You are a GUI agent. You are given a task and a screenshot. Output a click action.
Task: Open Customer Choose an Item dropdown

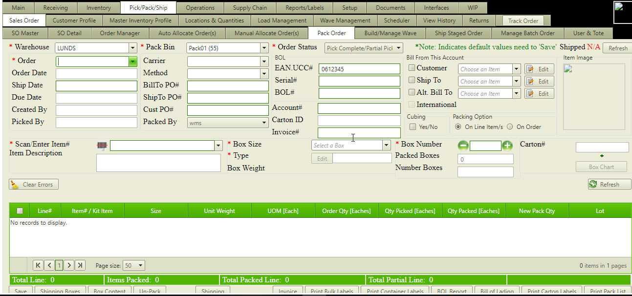tap(516, 69)
